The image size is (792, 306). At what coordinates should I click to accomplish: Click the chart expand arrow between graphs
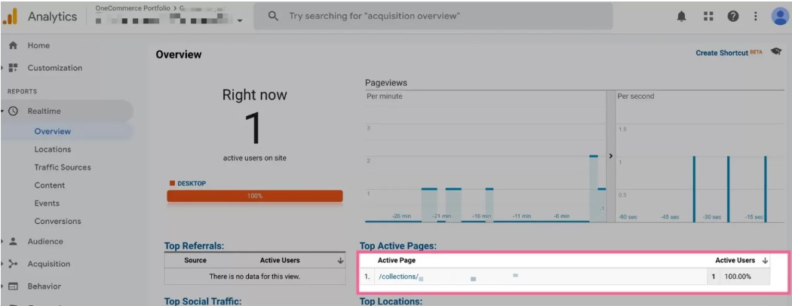click(x=611, y=156)
